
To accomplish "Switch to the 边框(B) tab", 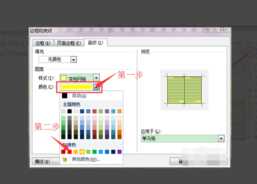I will [x=43, y=43].
